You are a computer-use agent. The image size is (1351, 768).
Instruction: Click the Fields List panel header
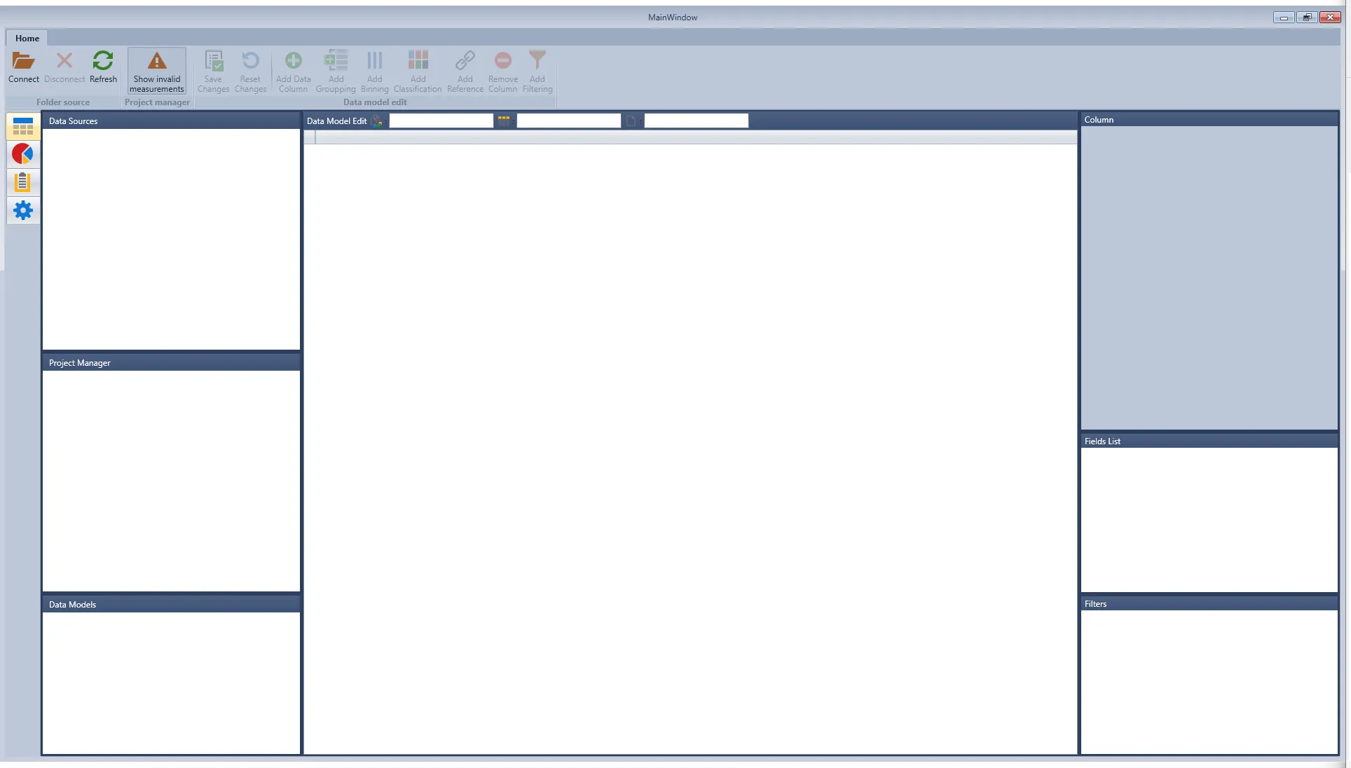pos(1209,441)
